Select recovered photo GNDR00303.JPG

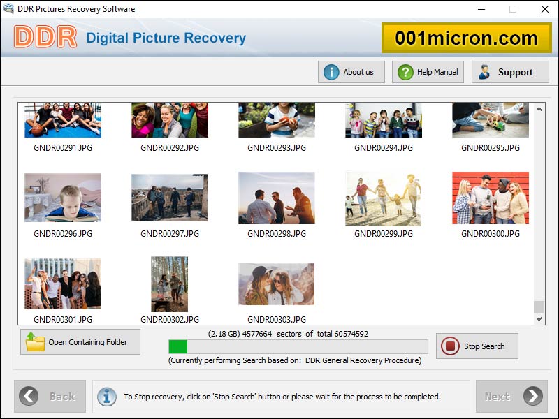tap(276, 284)
